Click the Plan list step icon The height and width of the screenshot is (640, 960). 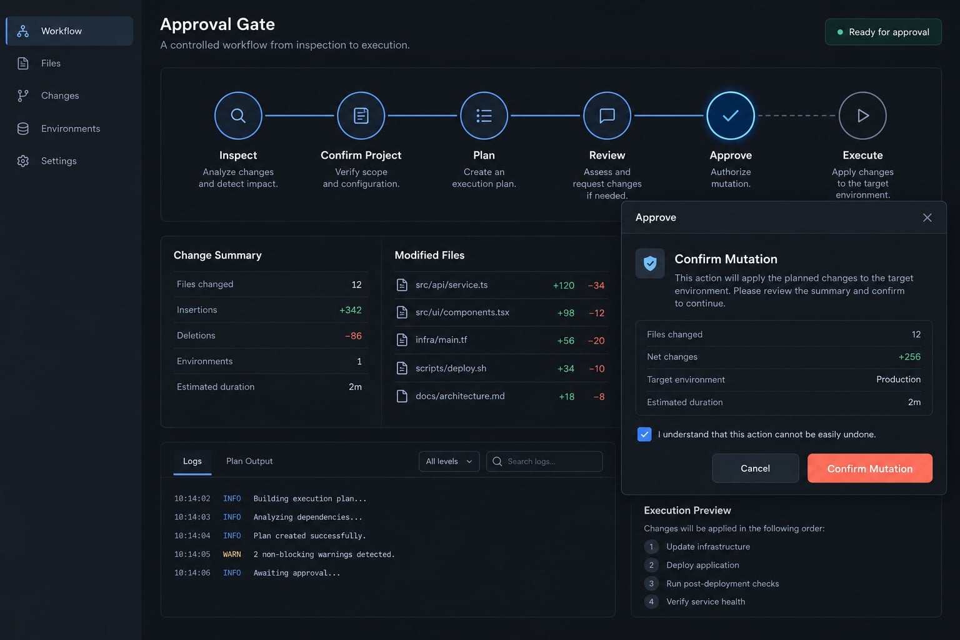point(484,116)
